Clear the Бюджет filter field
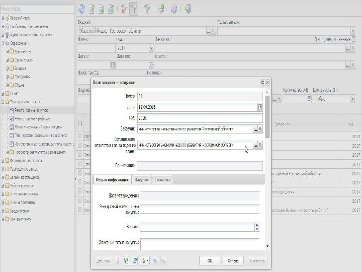362x272 pixels. pyautogui.click(x=214, y=31)
